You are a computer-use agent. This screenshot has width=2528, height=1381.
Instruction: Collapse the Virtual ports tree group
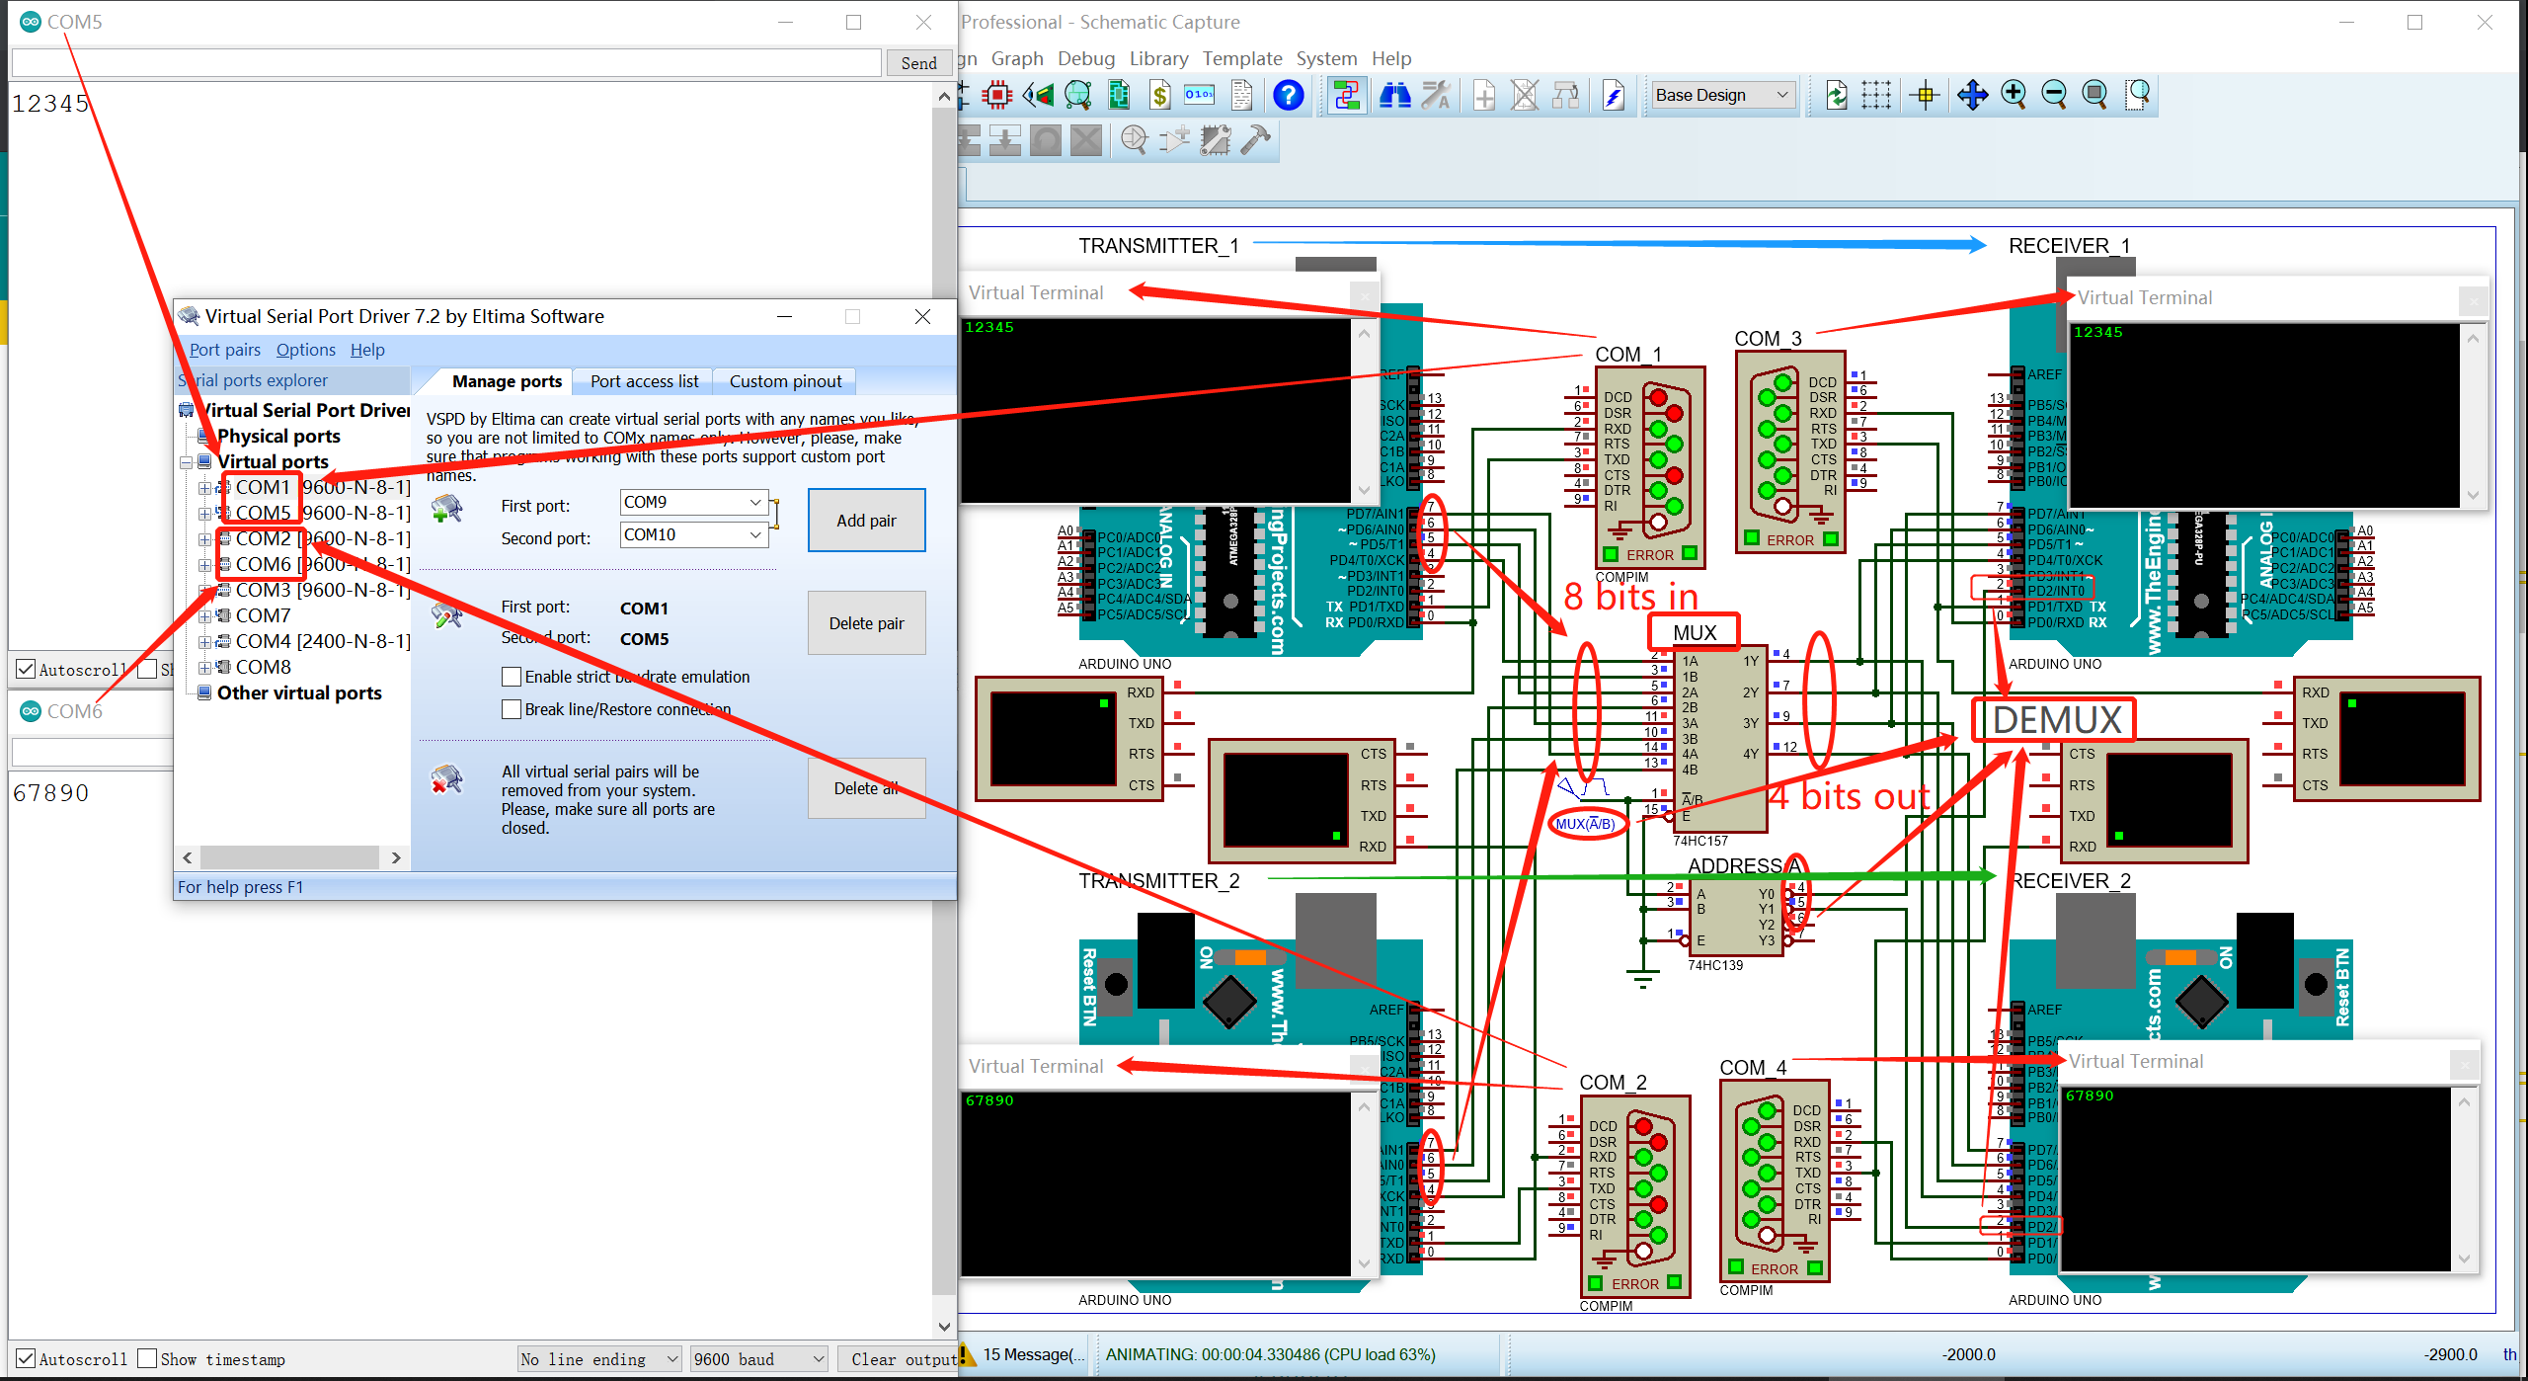(x=186, y=462)
